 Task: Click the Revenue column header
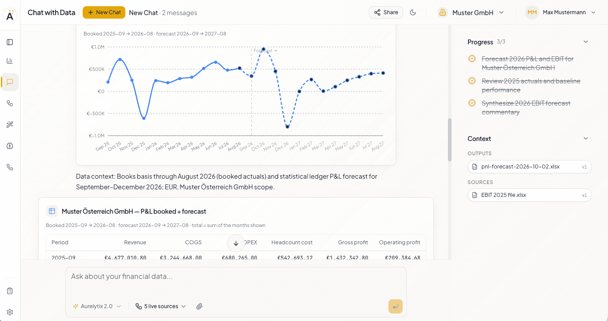point(135,243)
